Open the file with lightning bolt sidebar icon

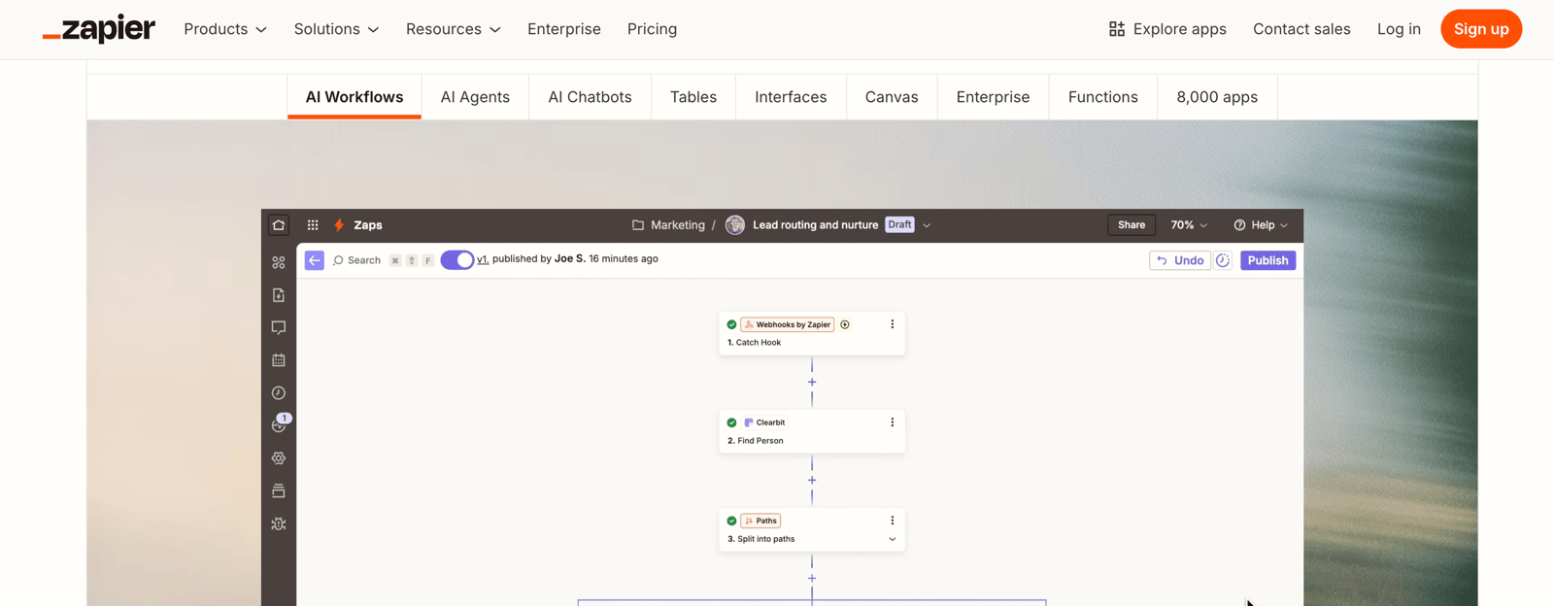point(279,295)
